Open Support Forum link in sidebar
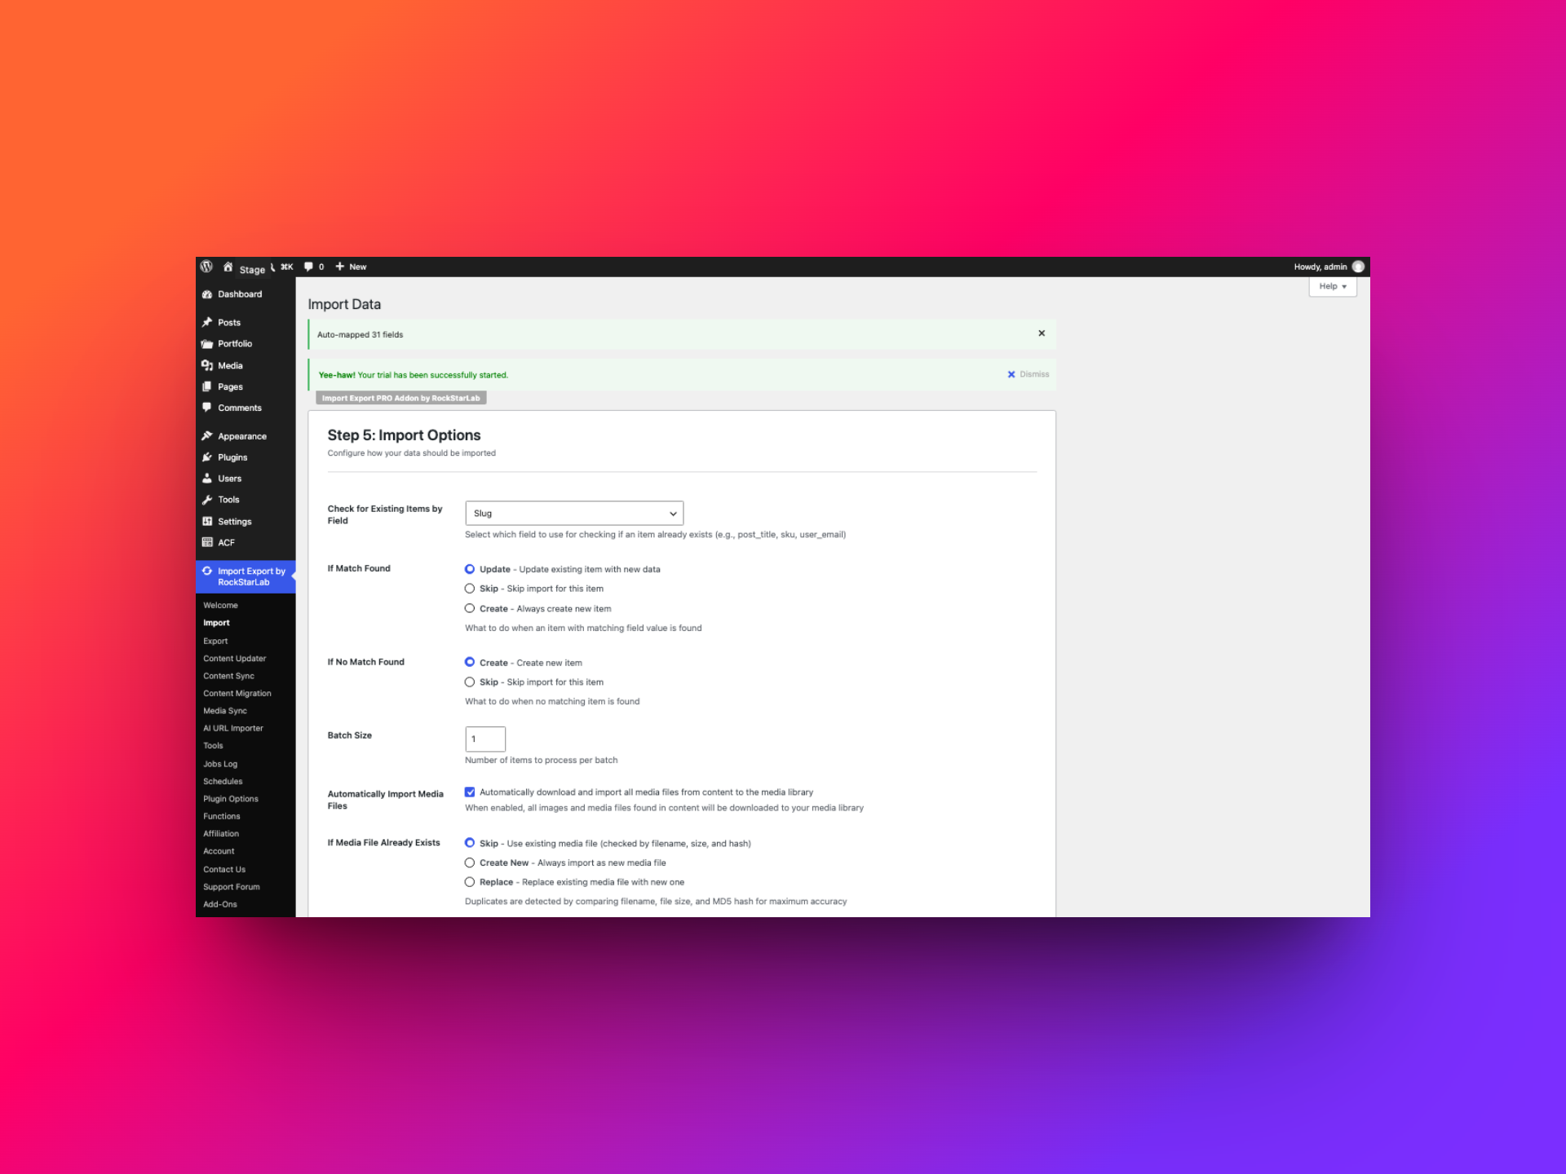 click(232, 887)
